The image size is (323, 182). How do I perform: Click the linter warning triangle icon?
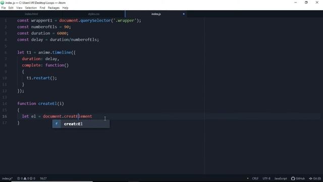point(25,178)
